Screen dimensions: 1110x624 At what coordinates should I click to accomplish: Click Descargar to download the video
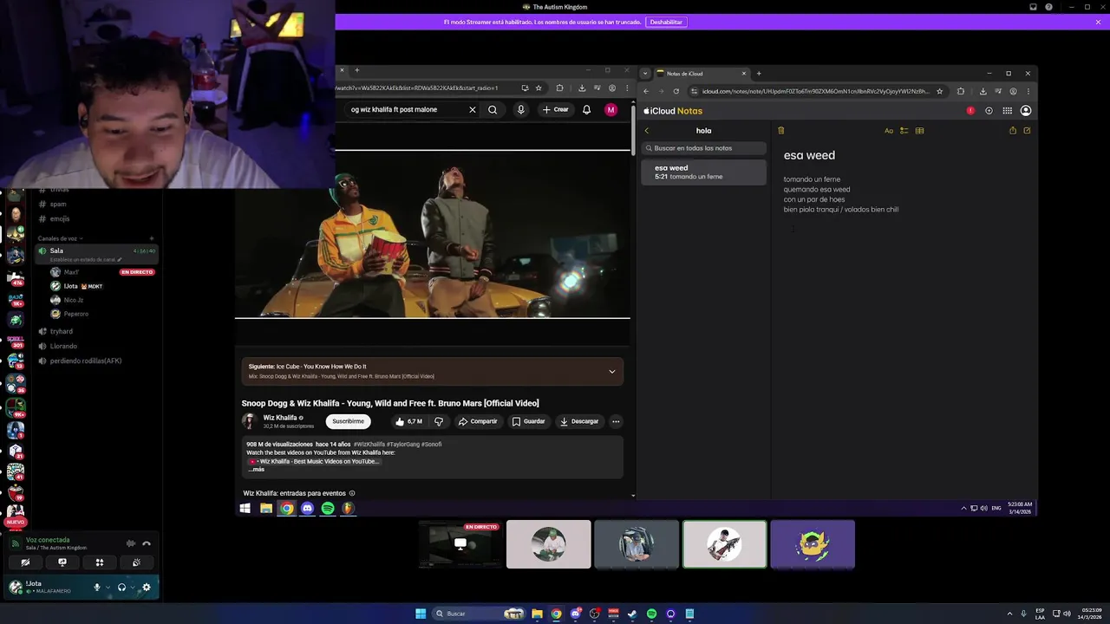coord(579,421)
